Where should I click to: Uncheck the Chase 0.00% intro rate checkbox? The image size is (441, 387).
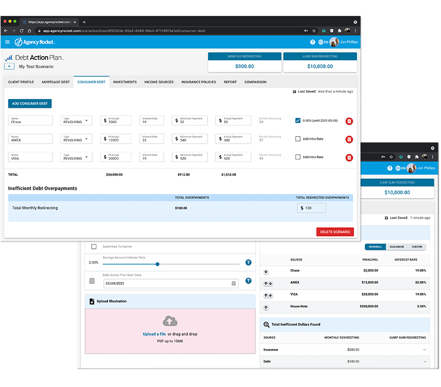(x=298, y=121)
